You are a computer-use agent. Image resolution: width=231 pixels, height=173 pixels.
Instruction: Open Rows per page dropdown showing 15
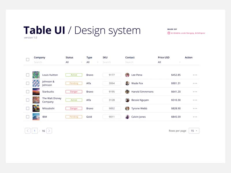point(194,131)
